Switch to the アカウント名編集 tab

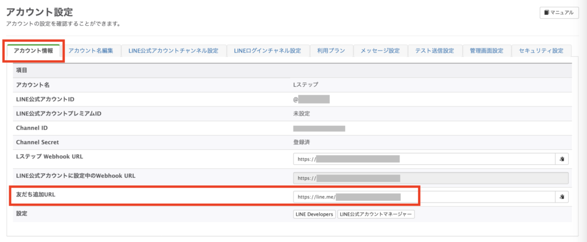pos(91,51)
